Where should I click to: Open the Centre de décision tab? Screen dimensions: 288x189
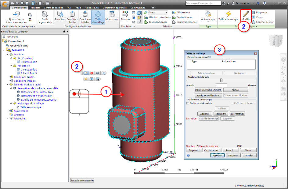[x=54, y=8]
